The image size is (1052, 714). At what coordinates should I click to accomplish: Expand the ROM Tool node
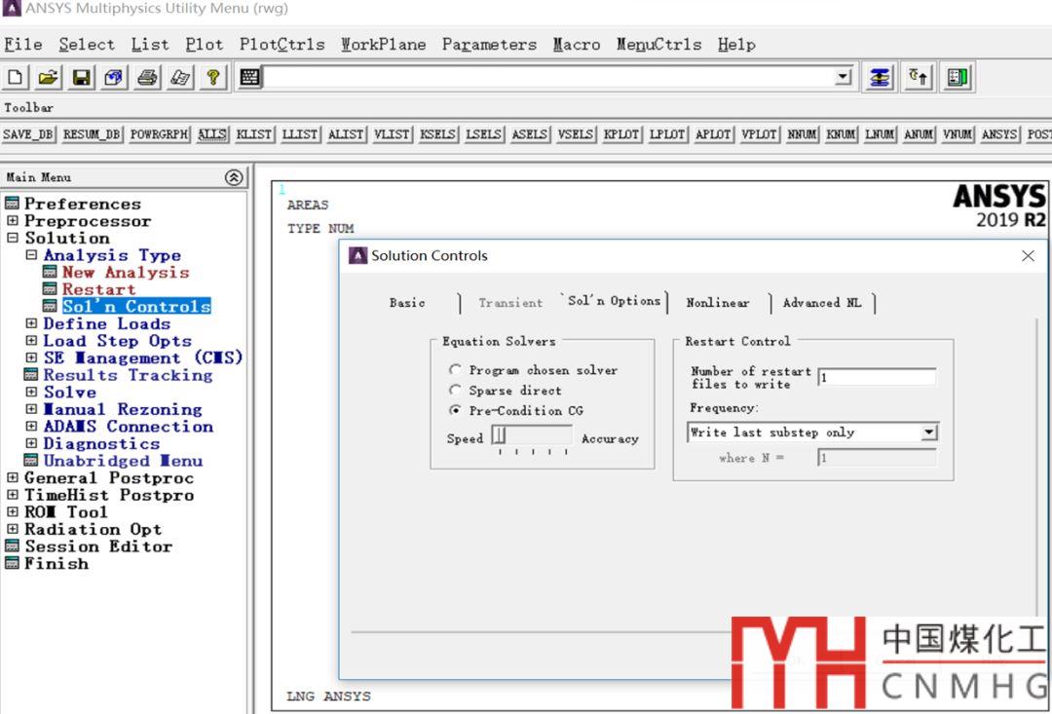tap(12, 512)
